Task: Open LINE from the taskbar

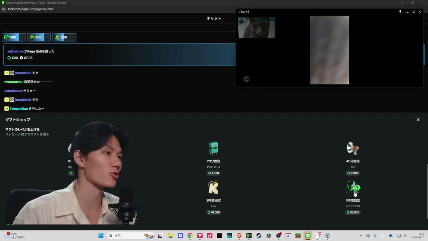Action: tap(308, 236)
